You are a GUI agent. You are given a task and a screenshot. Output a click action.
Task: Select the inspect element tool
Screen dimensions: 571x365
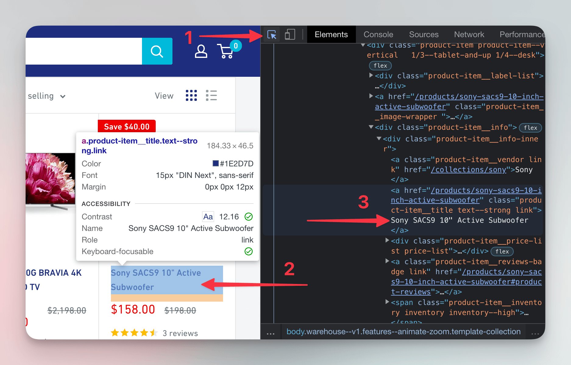pos(272,34)
